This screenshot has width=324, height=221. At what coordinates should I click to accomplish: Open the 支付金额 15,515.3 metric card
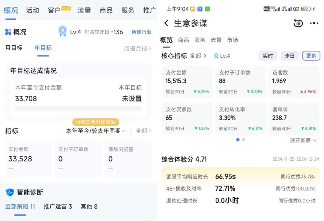[x=187, y=82]
